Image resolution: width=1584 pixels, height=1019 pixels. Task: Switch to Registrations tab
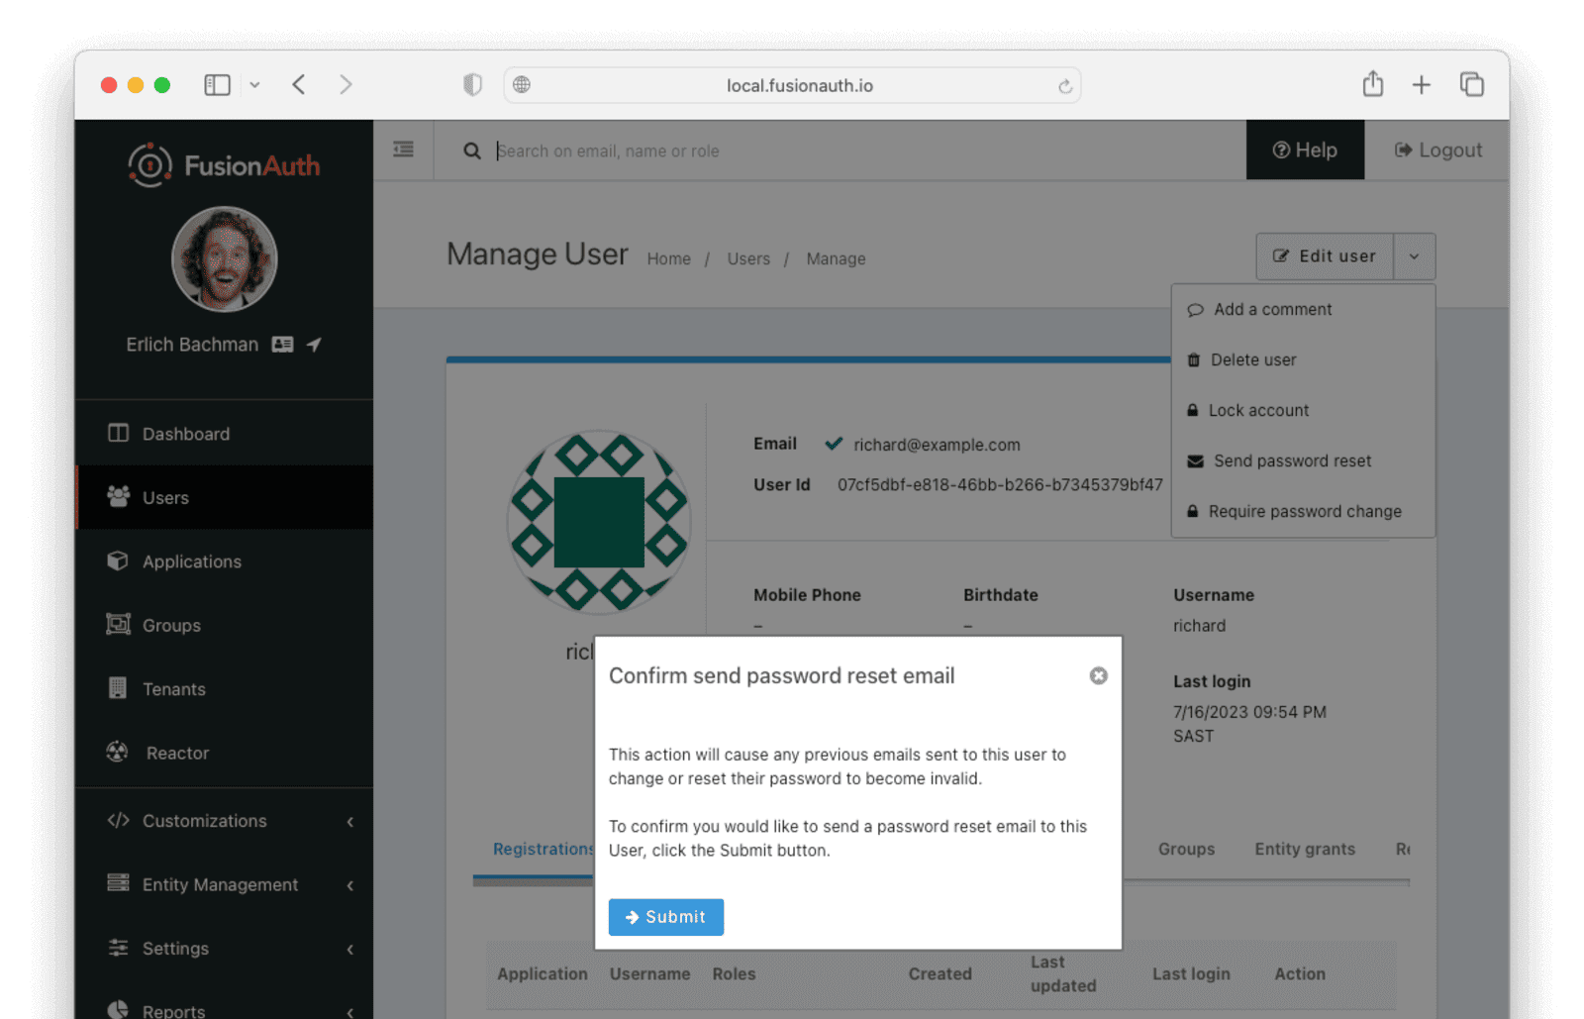pos(543,849)
